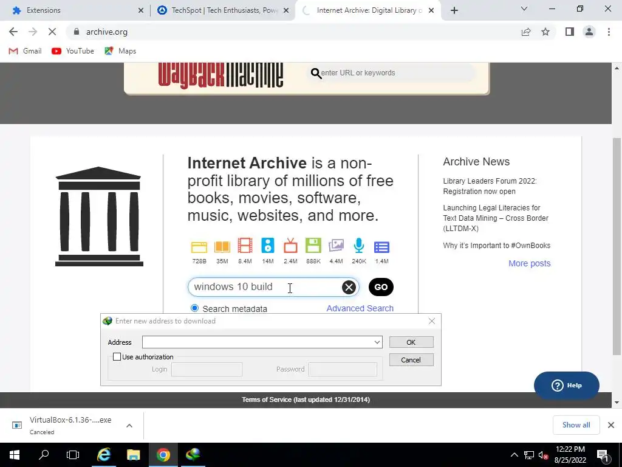Screen dimensions: 622x467
Task: Switch to the TechSpot tab
Action: (222, 10)
